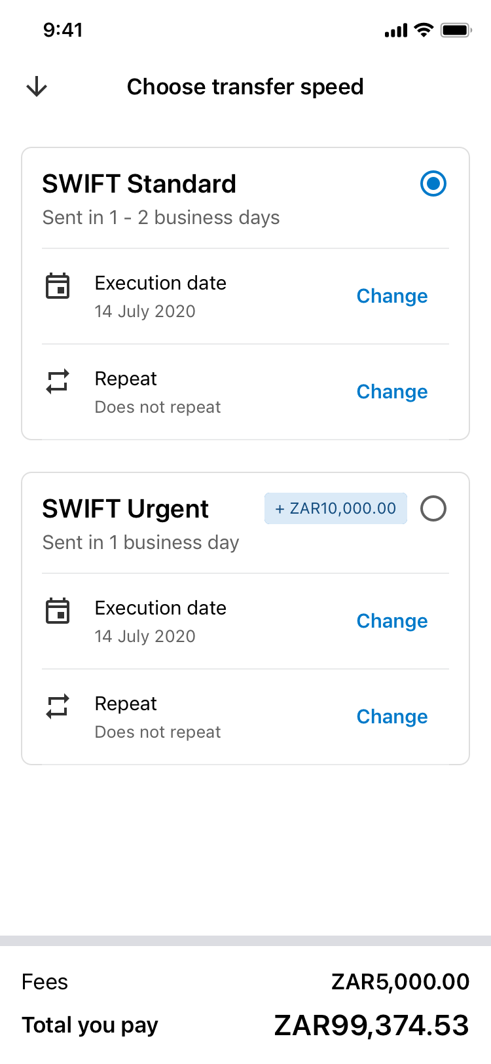491x1064 pixels.
Task: Click SWIFT Urgent repeat arrows icon
Action: point(58,706)
